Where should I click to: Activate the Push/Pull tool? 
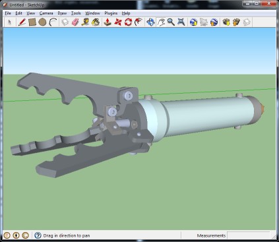point(108,22)
